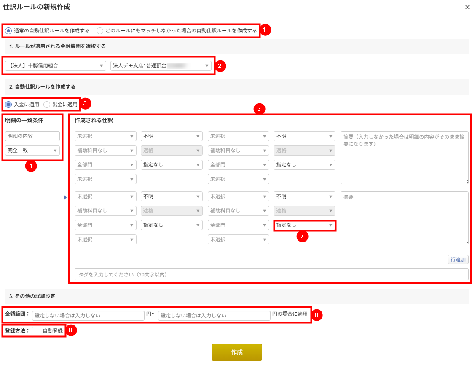The image size is (475, 365).
Task: Click the tag input タグを入力してください
Action: [x=271, y=274]
